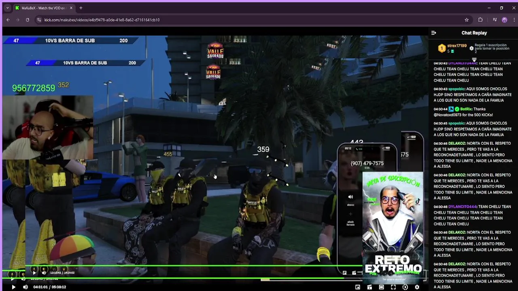This screenshot has width=518, height=291.
Task: Open the browser extensions menu
Action: point(480,20)
